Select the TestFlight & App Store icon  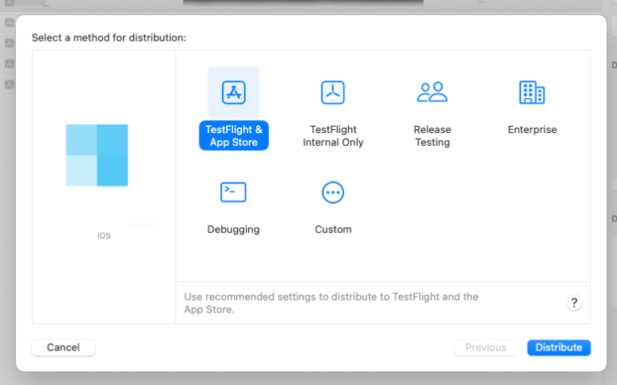[x=233, y=92]
